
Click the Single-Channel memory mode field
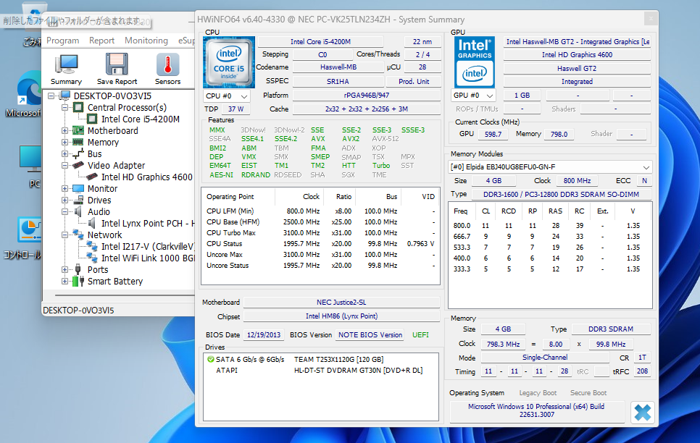[x=545, y=358]
